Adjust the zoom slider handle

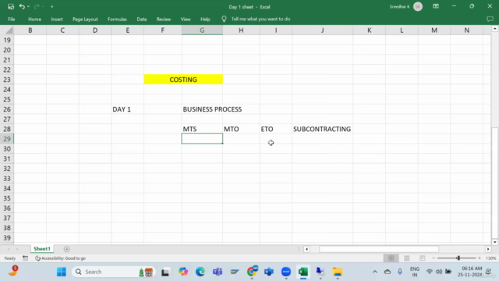pyautogui.click(x=458, y=258)
